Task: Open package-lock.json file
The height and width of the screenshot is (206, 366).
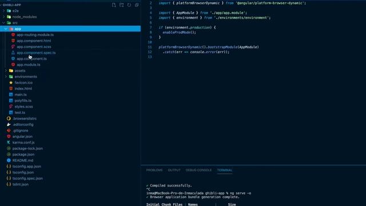Action: coord(27,148)
